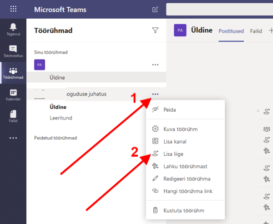Click the filter funnel icon
This screenshot has width=273, height=224.
pos(155,30)
